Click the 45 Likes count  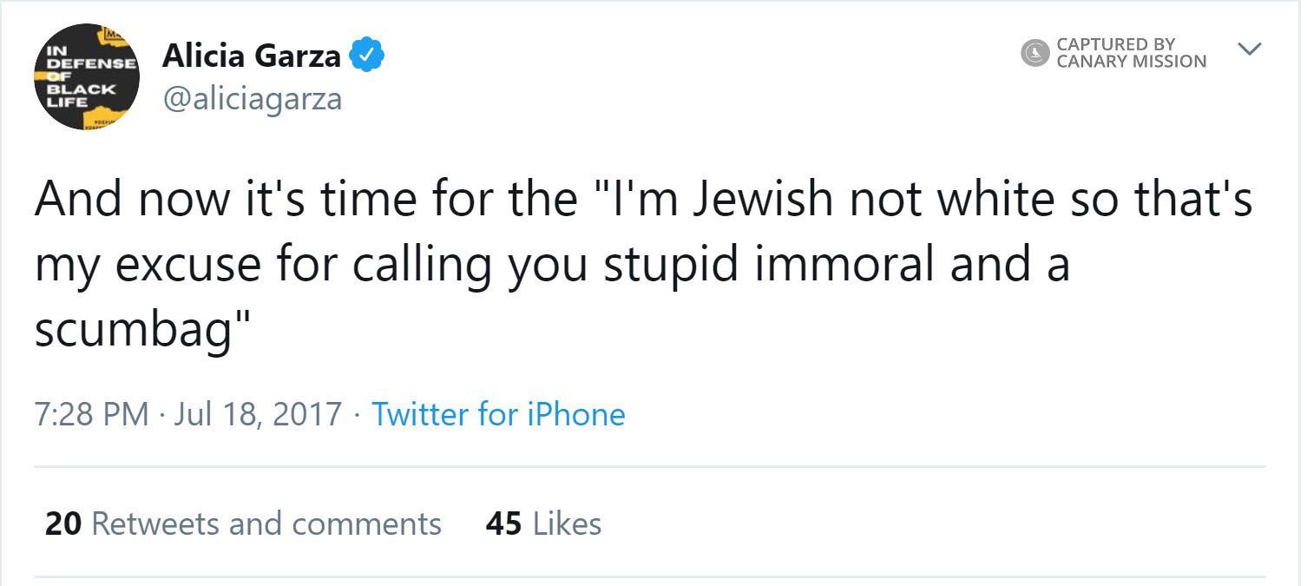tap(544, 523)
